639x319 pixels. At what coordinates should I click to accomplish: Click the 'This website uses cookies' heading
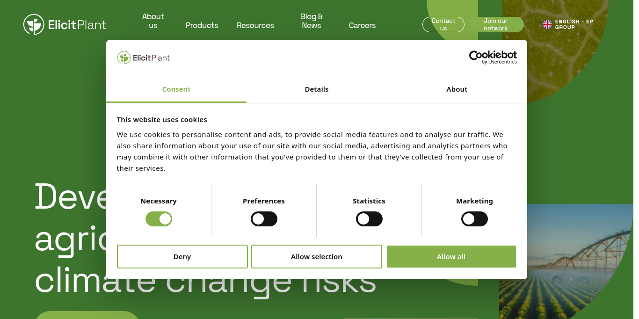pos(162,119)
